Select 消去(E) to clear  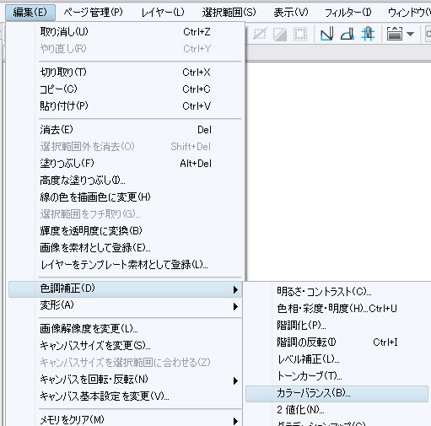pos(125,130)
